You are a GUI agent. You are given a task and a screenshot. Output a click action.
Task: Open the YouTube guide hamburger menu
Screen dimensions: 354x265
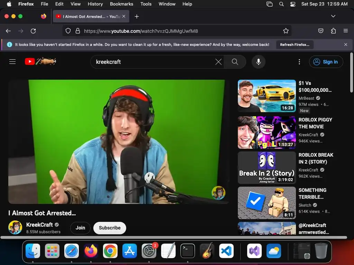pos(12,61)
